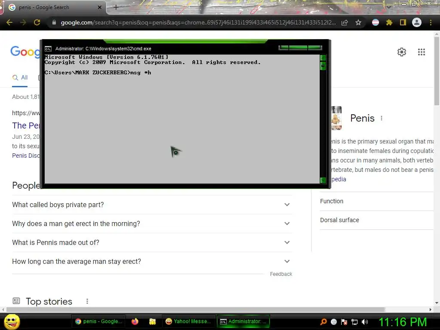Open the 'Penis Disc...' sublink
The width and height of the screenshot is (440, 330).
[x=26, y=156]
